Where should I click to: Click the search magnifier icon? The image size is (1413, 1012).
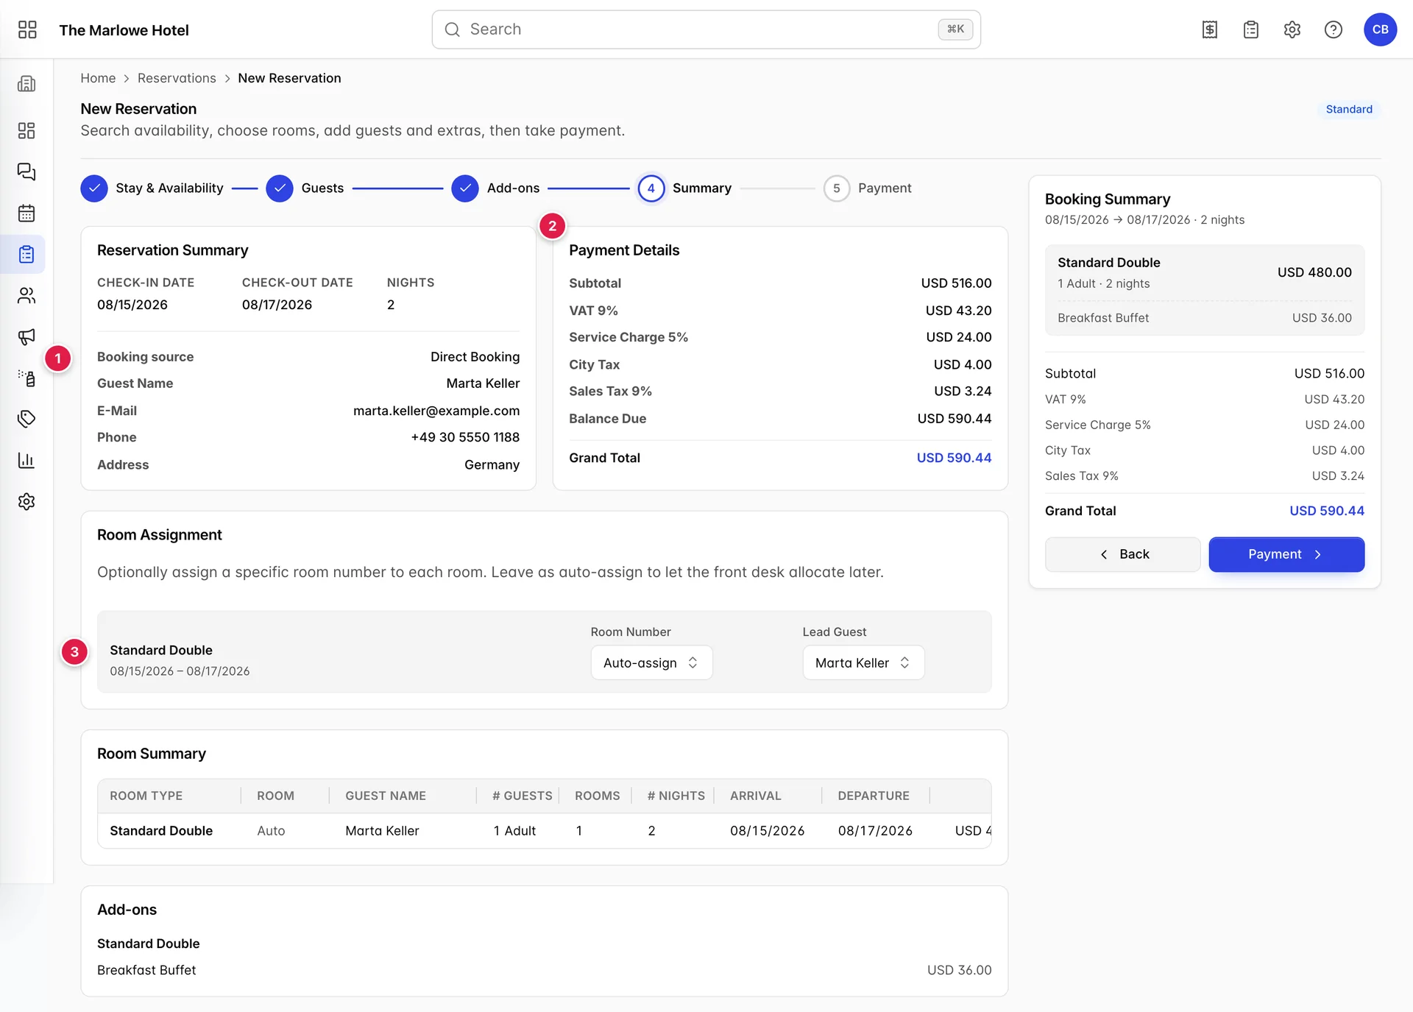[453, 29]
